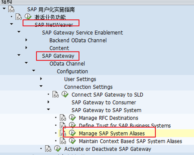This screenshot has width=194, height=155.
Task: Collapse the Connection Settings node
Action: click(41, 87)
